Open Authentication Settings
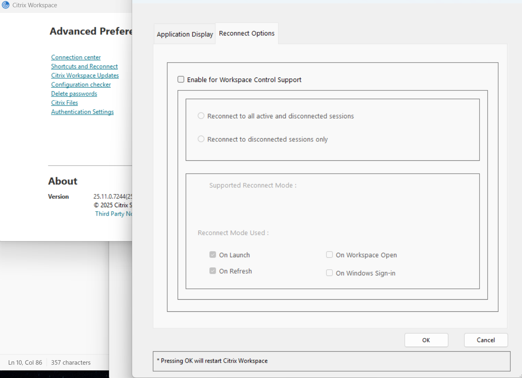 point(82,111)
